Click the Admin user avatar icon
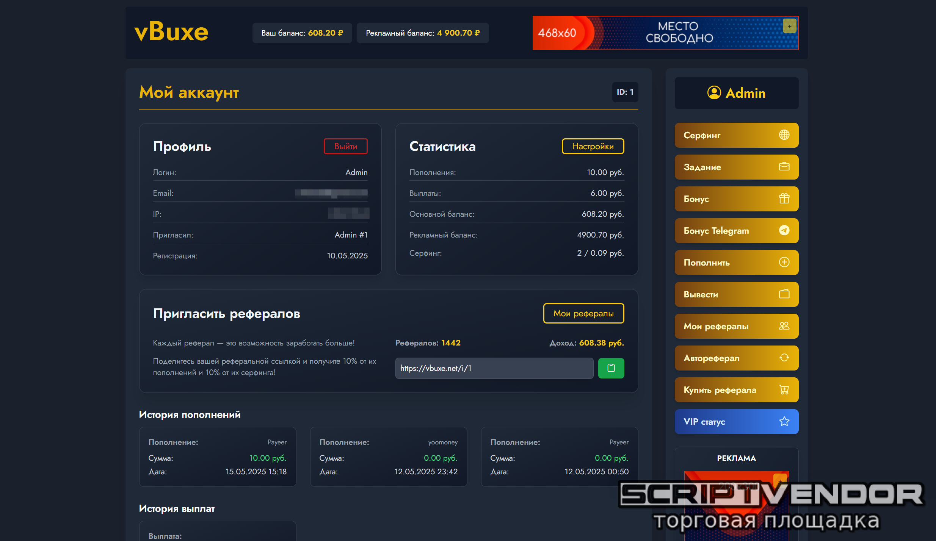This screenshot has height=541, width=936. 714,93
